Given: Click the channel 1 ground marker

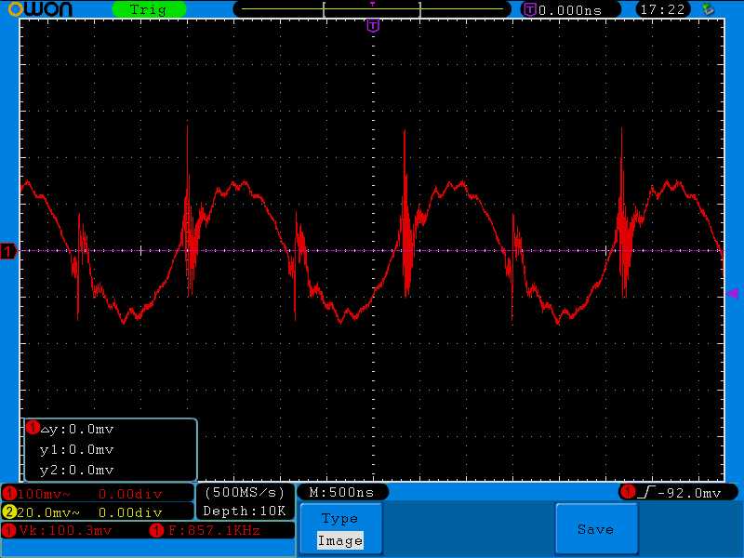Looking at the screenshot, I should click(x=8, y=251).
